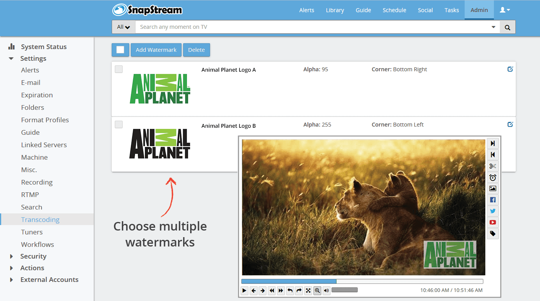Open Linked Servers settings
This screenshot has height=301, width=540.
coord(44,145)
